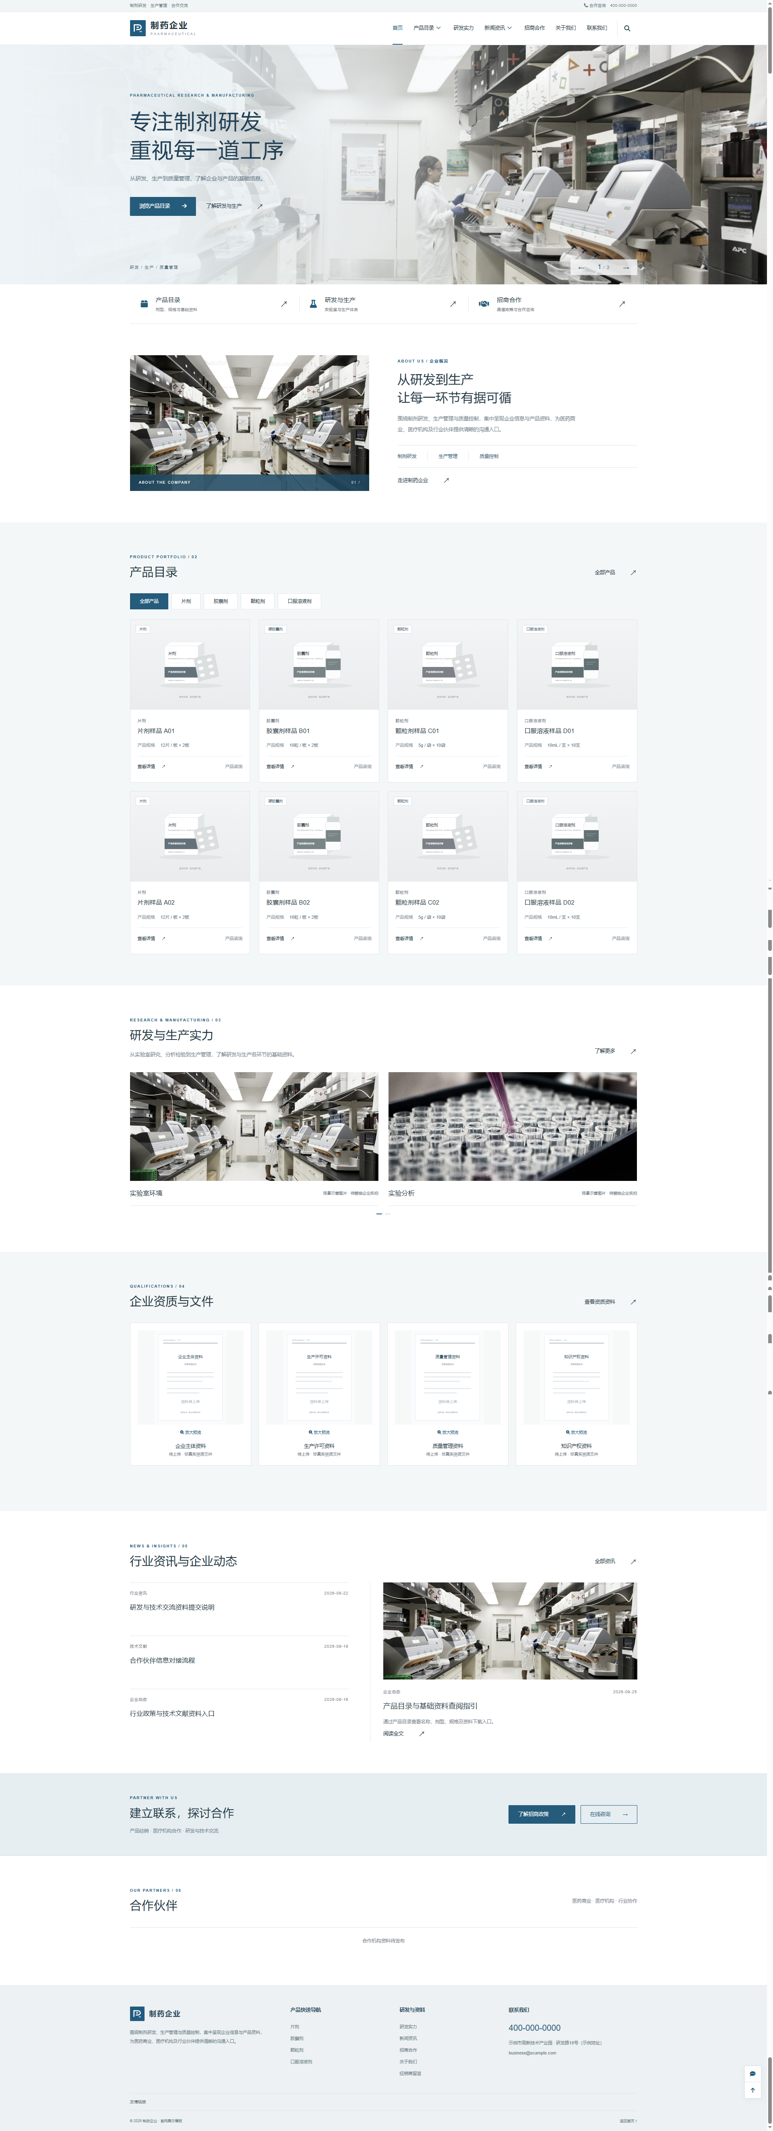
Task: Click the 颗粒剂样品 C01 product image
Action: (447, 664)
